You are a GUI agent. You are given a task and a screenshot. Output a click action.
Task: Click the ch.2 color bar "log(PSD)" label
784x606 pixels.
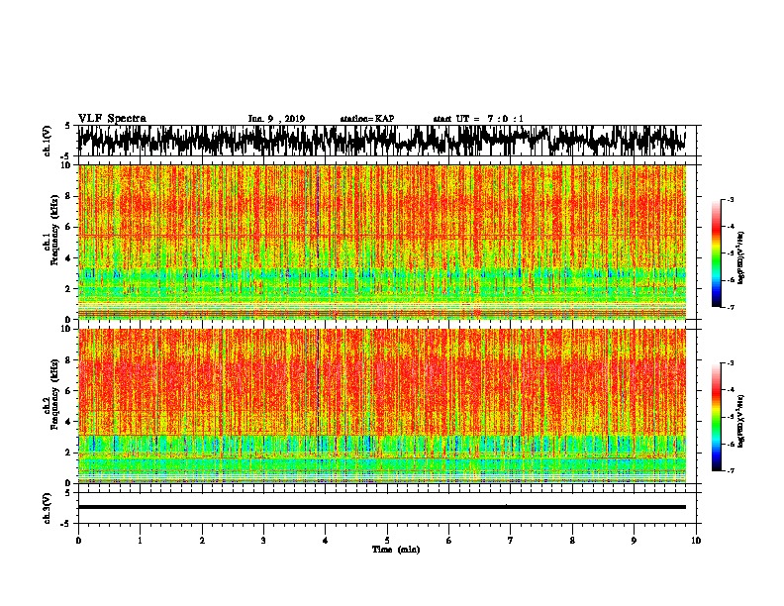click(741, 422)
